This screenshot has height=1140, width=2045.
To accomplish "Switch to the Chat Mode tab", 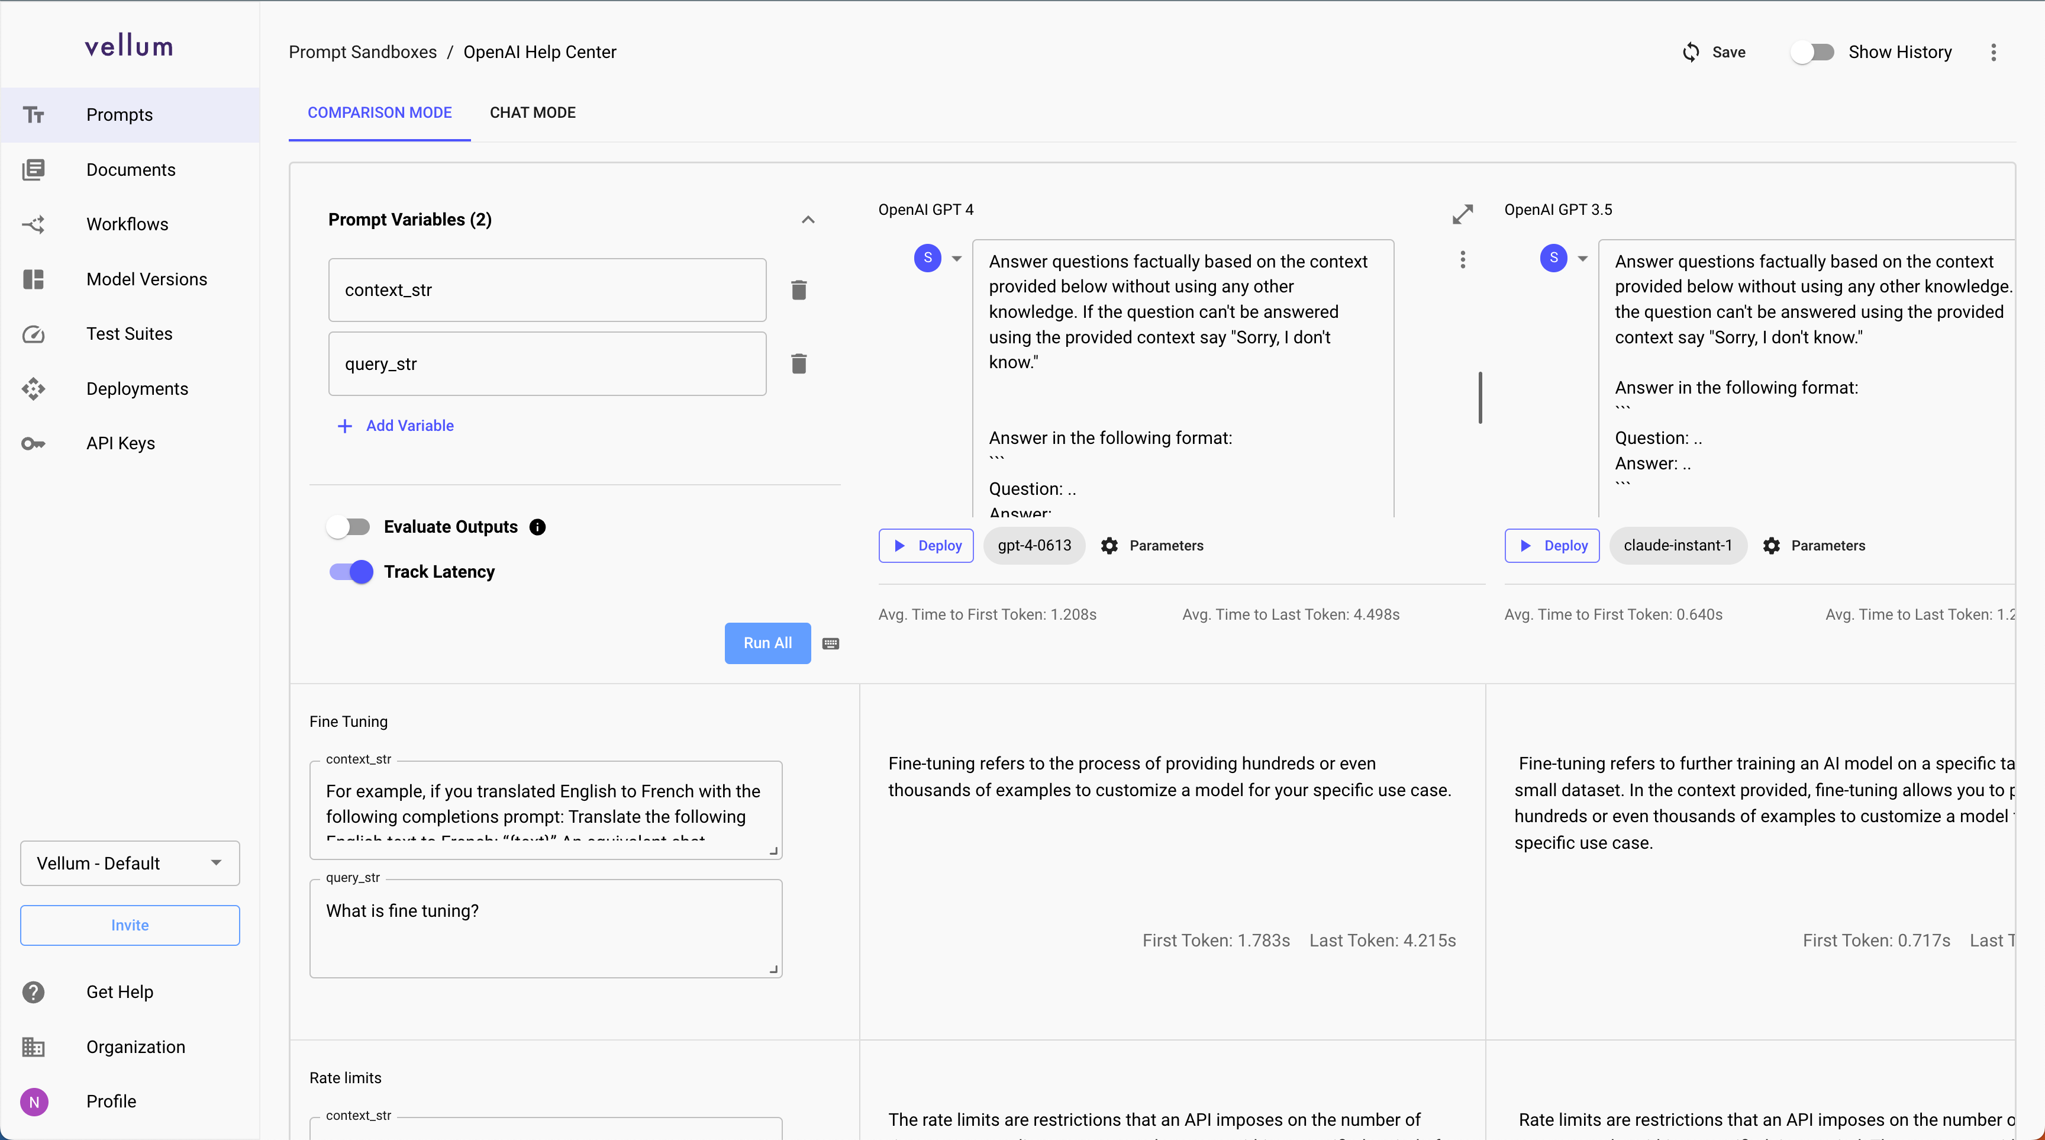I will [532, 112].
